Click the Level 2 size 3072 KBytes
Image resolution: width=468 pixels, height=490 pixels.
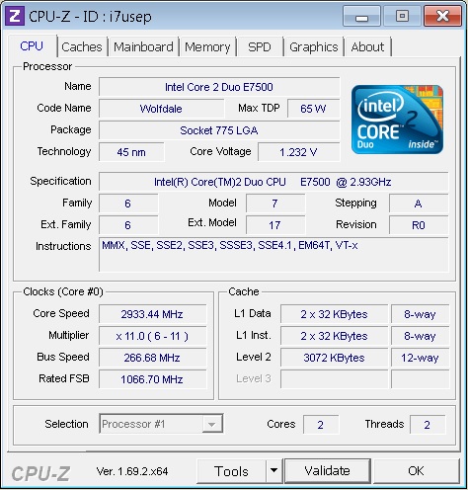pos(334,358)
